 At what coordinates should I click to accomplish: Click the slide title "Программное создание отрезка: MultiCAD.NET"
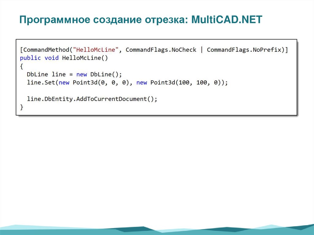pyautogui.click(x=140, y=20)
